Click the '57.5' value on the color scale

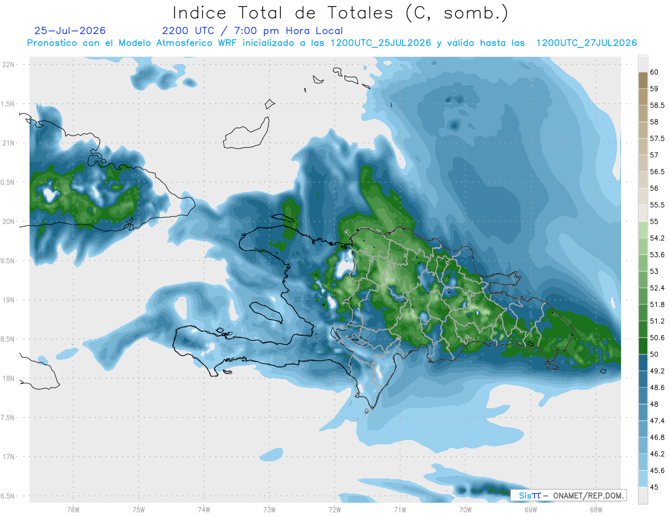click(x=658, y=138)
